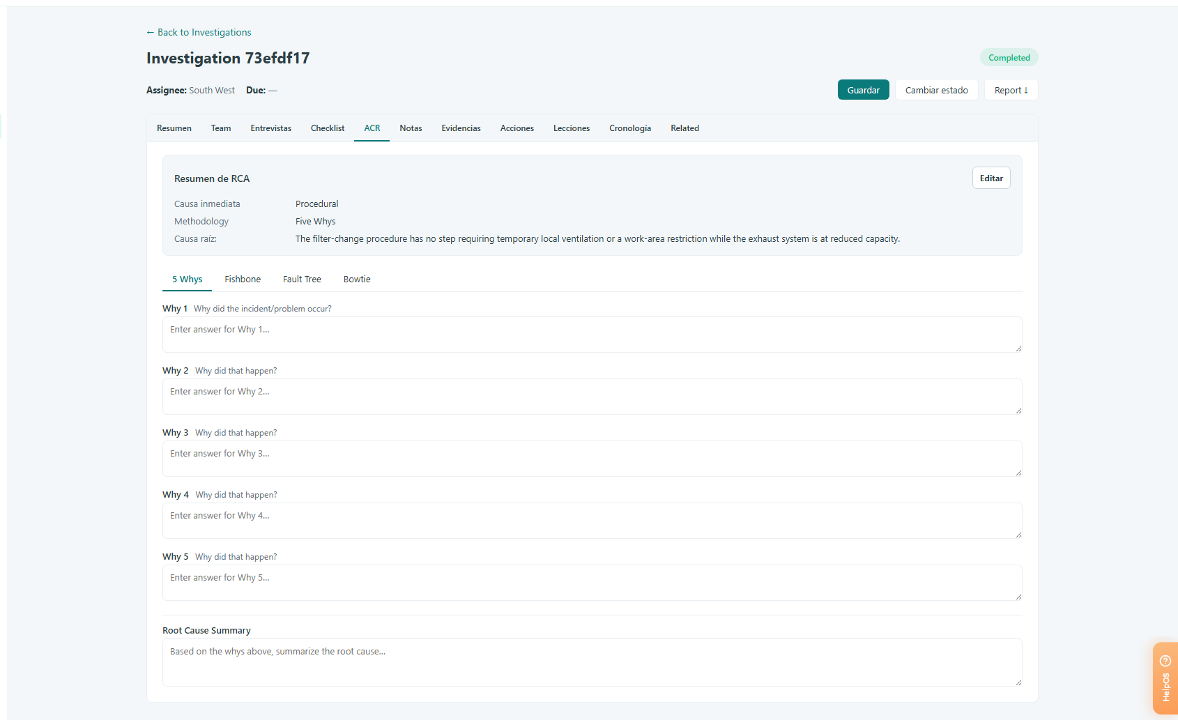This screenshot has width=1178, height=720.
Task: Focus the Why 4 answer field
Action: pyautogui.click(x=592, y=521)
